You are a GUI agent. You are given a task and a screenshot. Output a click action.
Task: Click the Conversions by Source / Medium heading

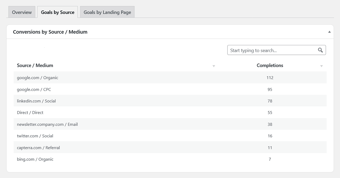pyautogui.click(x=50, y=32)
